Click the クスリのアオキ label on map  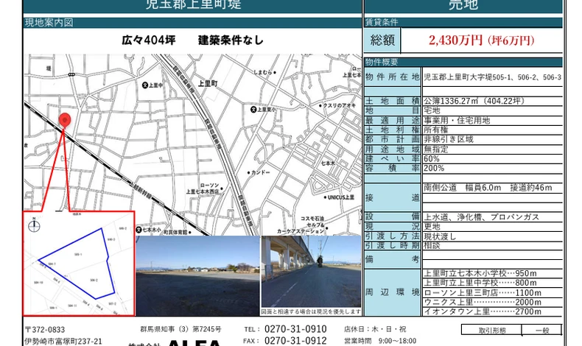click(337, 106)
